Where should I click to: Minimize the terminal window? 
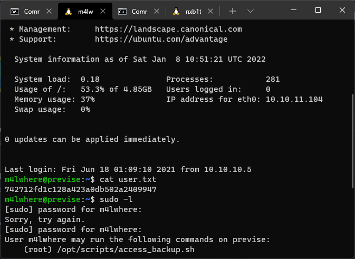click(x=294, y=10)
